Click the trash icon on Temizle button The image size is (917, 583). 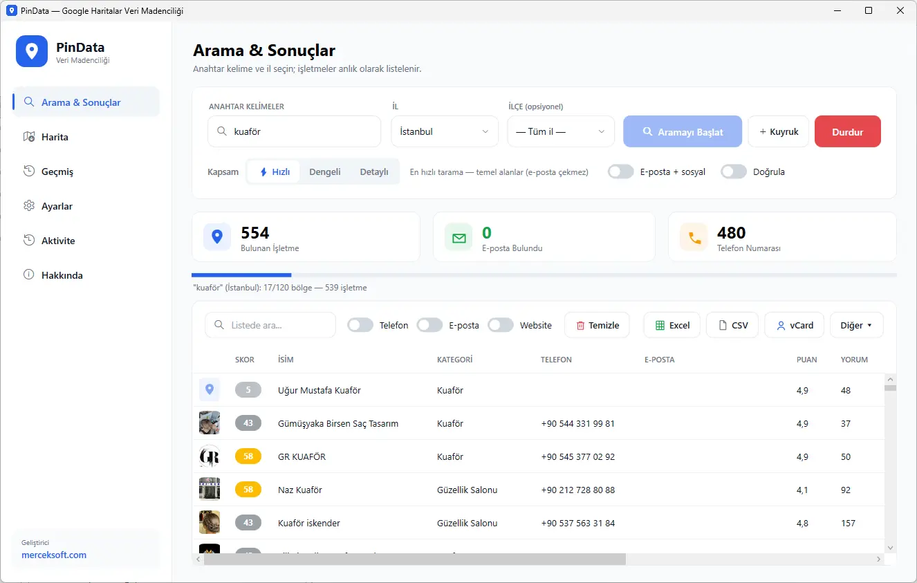pos(581,326)
